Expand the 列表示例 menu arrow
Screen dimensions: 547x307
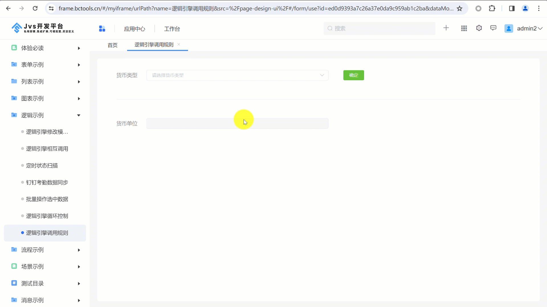point(79,82)
